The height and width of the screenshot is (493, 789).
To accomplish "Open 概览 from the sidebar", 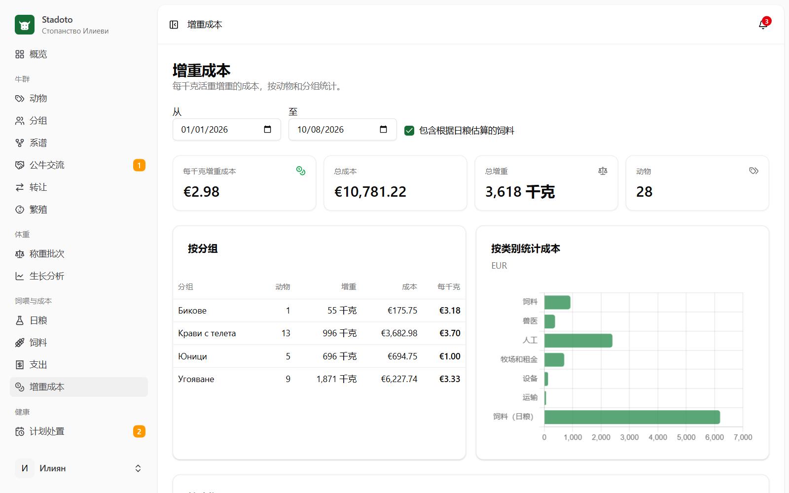I will (79, 54).
